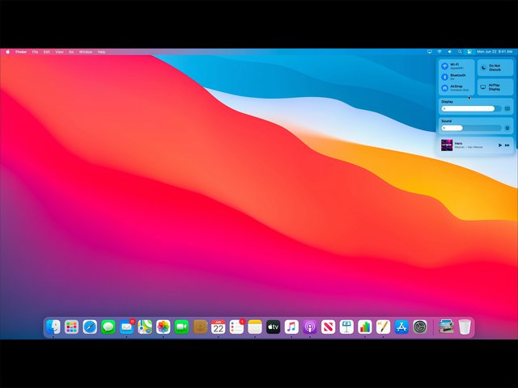Expand display options beside brightness slider
This screenshot has height=388, width=518.
[507, 108]
